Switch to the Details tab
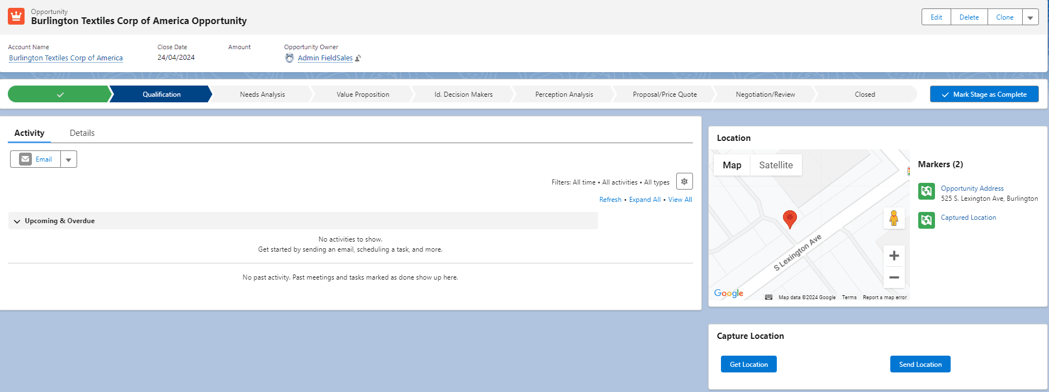The image size is (1049, 392). (82, 133)
